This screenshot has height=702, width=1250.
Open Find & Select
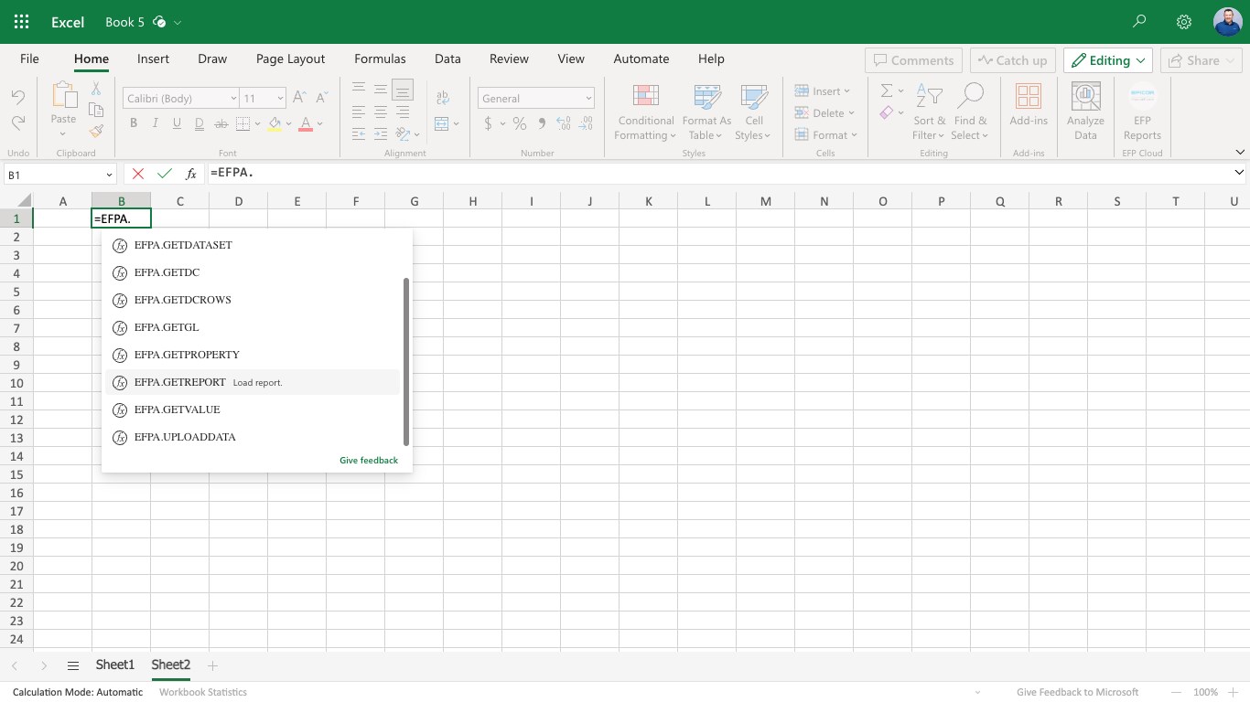point(970,112)
